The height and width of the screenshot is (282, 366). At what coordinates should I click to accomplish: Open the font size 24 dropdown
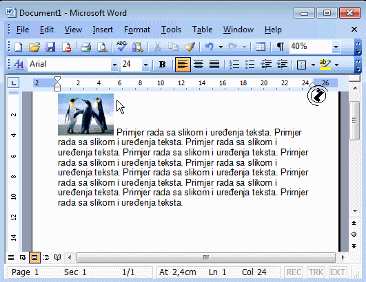point(145,65)
